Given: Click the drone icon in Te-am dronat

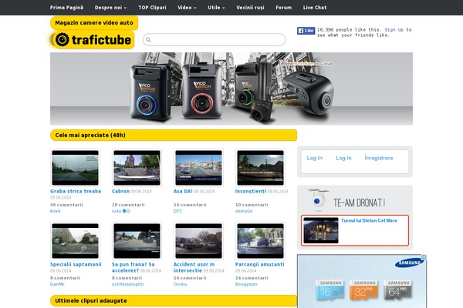Looking at the screenshot, I should point(314,202).
